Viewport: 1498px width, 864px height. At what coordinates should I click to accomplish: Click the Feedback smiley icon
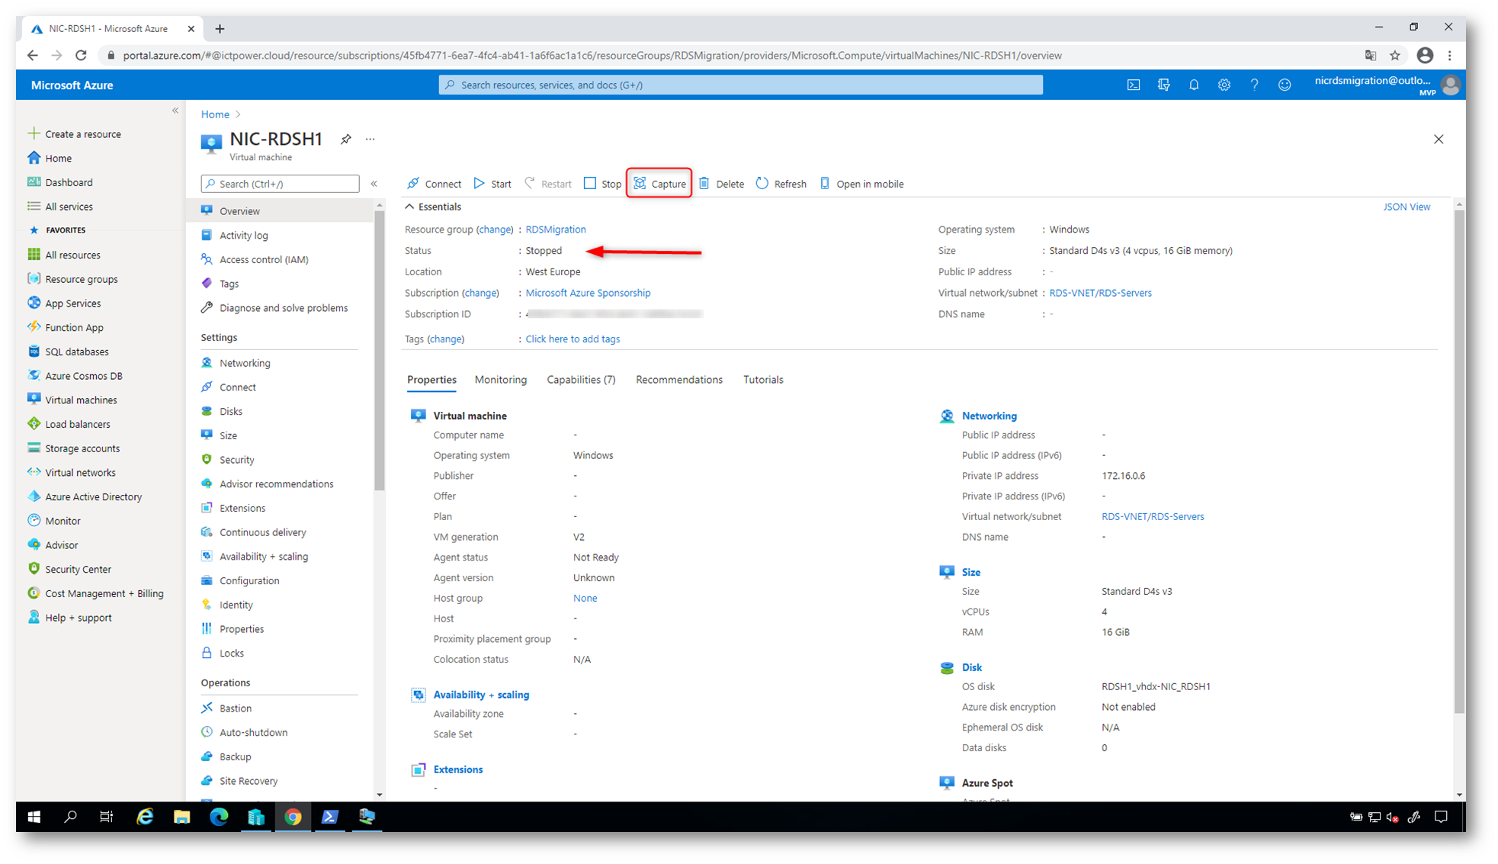[1285, 85]
